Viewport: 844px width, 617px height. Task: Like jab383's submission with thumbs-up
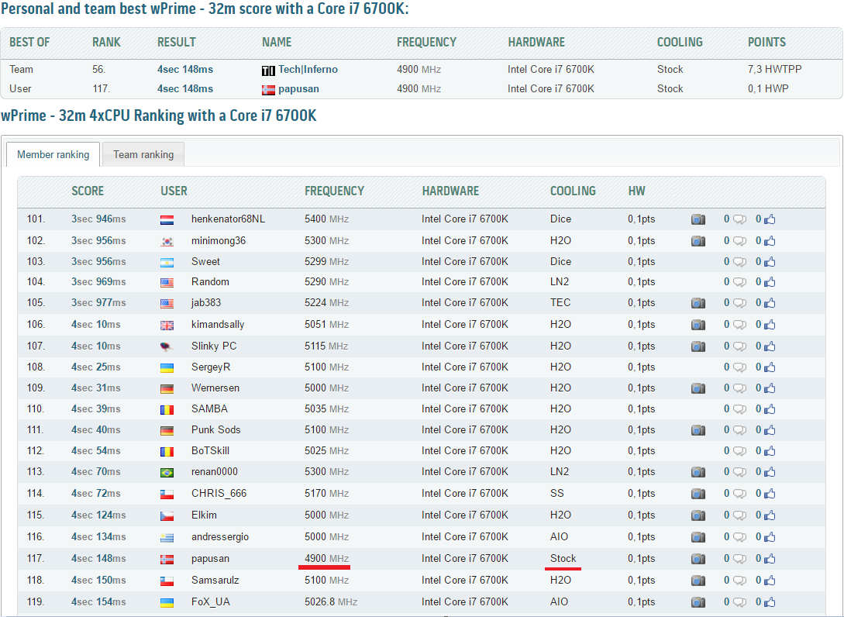pyautogui.click(x=770, y=302)
